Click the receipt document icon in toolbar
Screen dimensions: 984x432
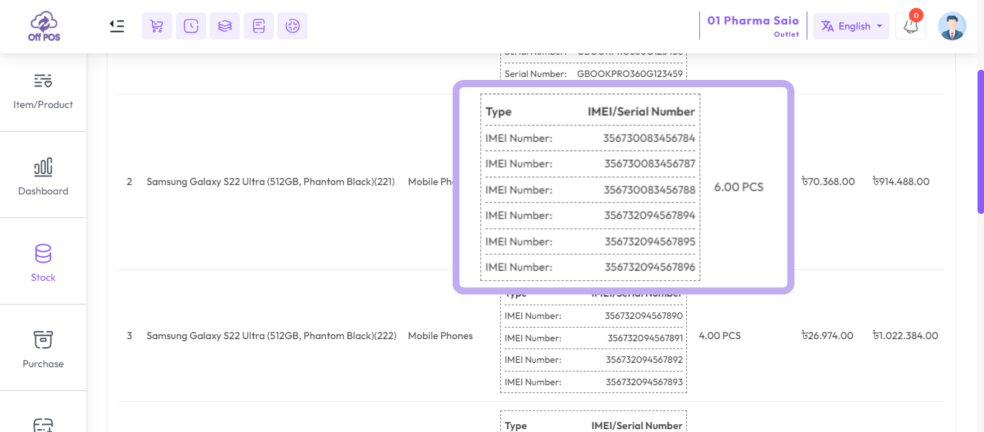click(259, 26)
